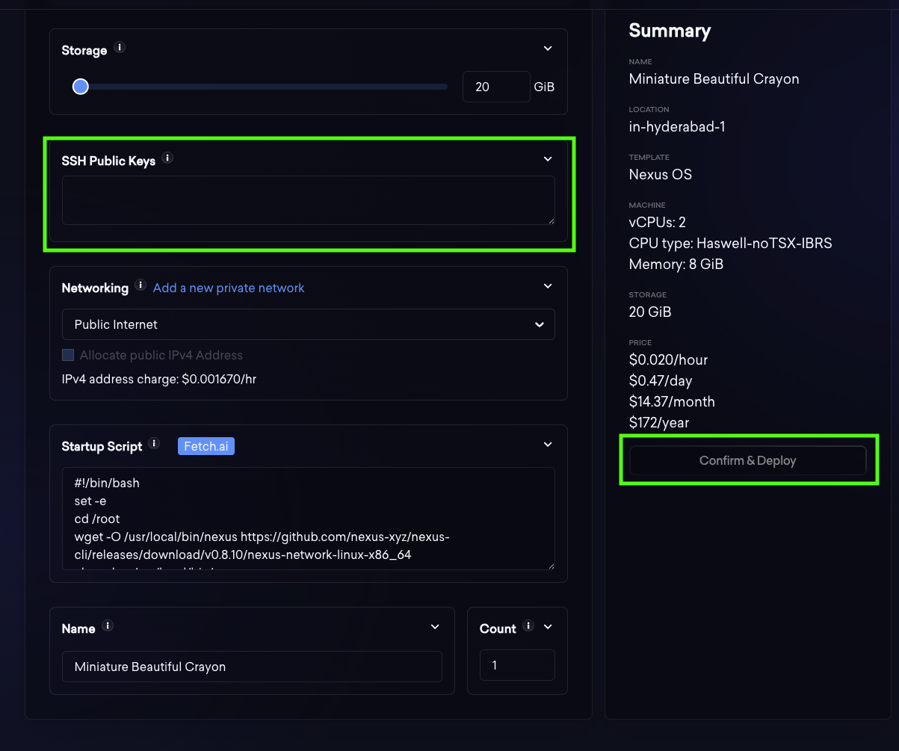Open the Storage info icon
Image resolution: width=899 pixels, height=751 pixels.
click(x=120, y=48)
